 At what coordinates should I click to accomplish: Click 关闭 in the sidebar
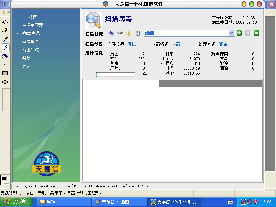27,66
